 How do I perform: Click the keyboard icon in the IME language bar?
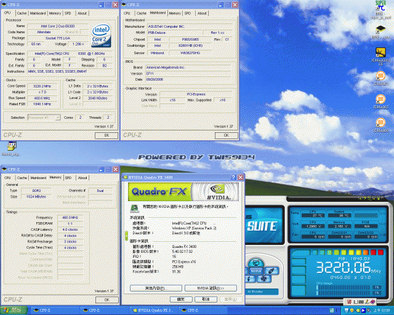click(361, 301)
